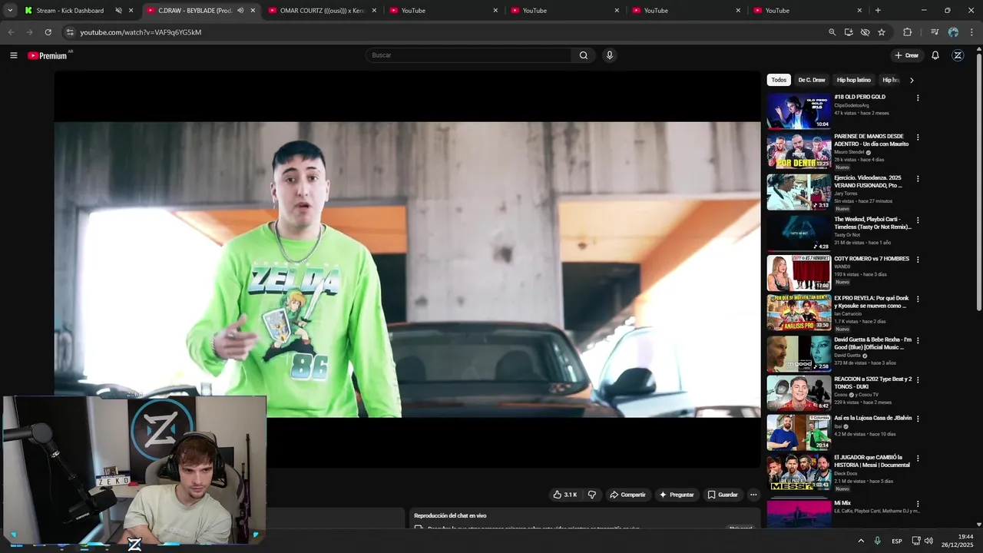Go back in browser history
This screenshot has height=553, width=983.
coord(11,32)
